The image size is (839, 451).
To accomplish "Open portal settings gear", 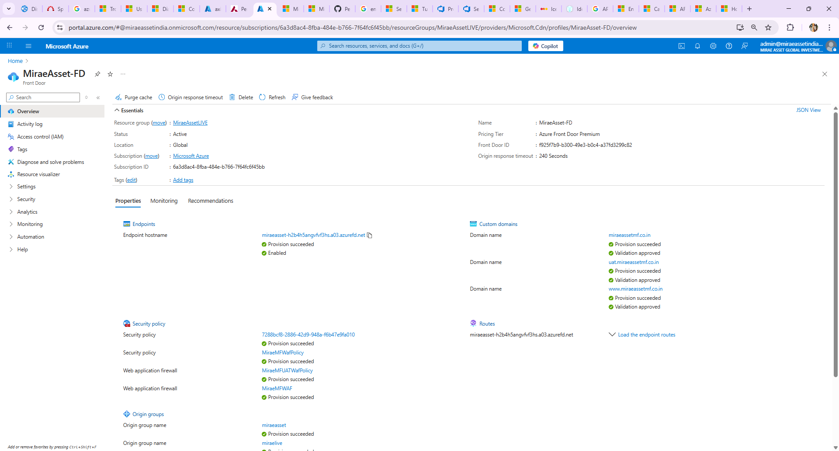I will (x=714, y=46).
